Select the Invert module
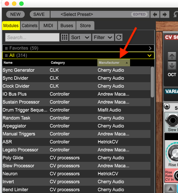178x193 pixels. point(76,182)
